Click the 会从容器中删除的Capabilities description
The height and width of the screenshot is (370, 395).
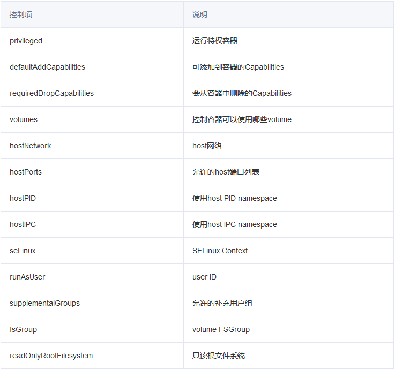(x=242, y=93)
